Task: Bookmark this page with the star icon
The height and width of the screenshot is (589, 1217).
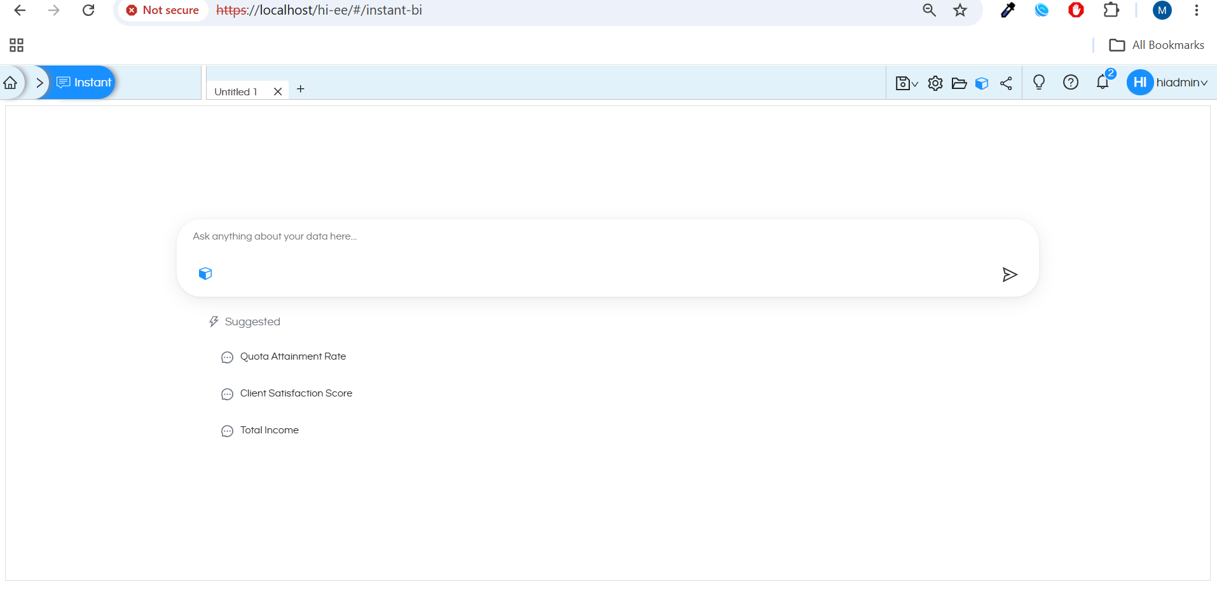Action: tap(960, 10)
